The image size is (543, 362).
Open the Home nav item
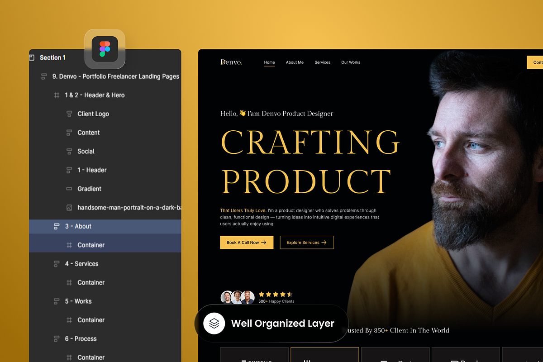point(270,62)
